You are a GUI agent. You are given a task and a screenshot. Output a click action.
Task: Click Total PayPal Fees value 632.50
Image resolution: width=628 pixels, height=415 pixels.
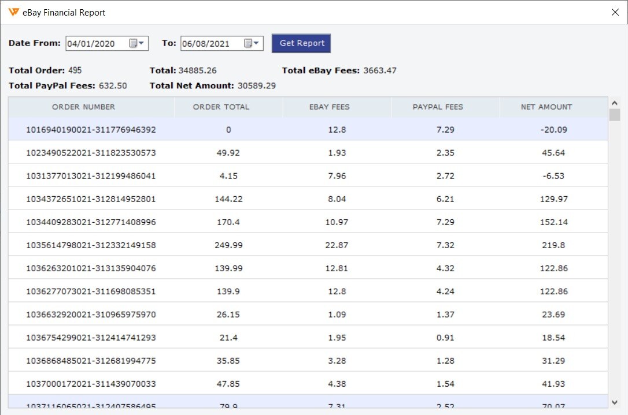coord(113,85)
